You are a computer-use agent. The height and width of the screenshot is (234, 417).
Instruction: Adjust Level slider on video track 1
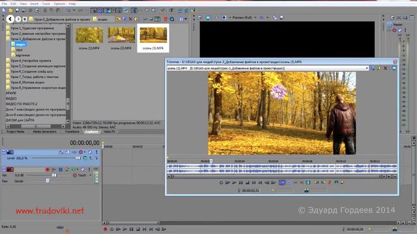click(x=78, y=158)
